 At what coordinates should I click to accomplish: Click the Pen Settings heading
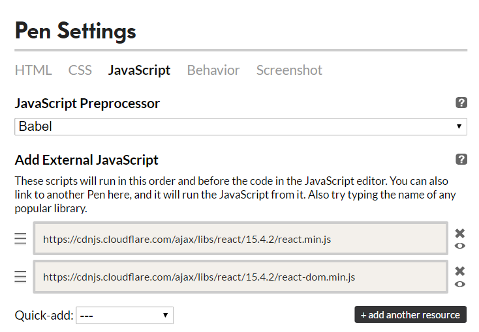pos(75,31)
